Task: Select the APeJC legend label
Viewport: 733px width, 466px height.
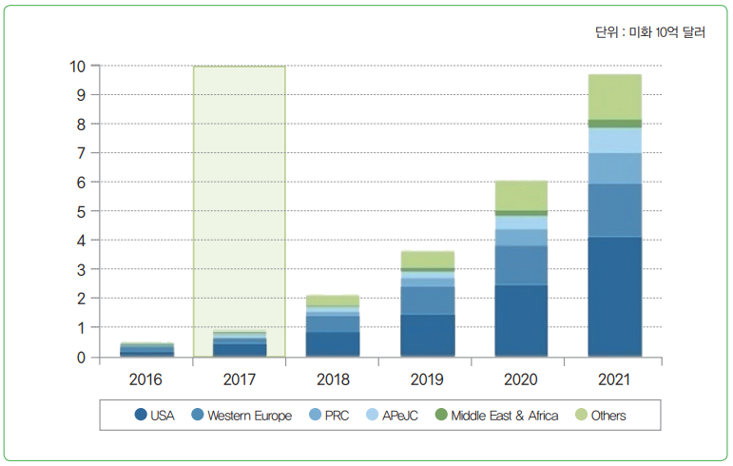Action: pyautogui.click(x=400, y=416)
